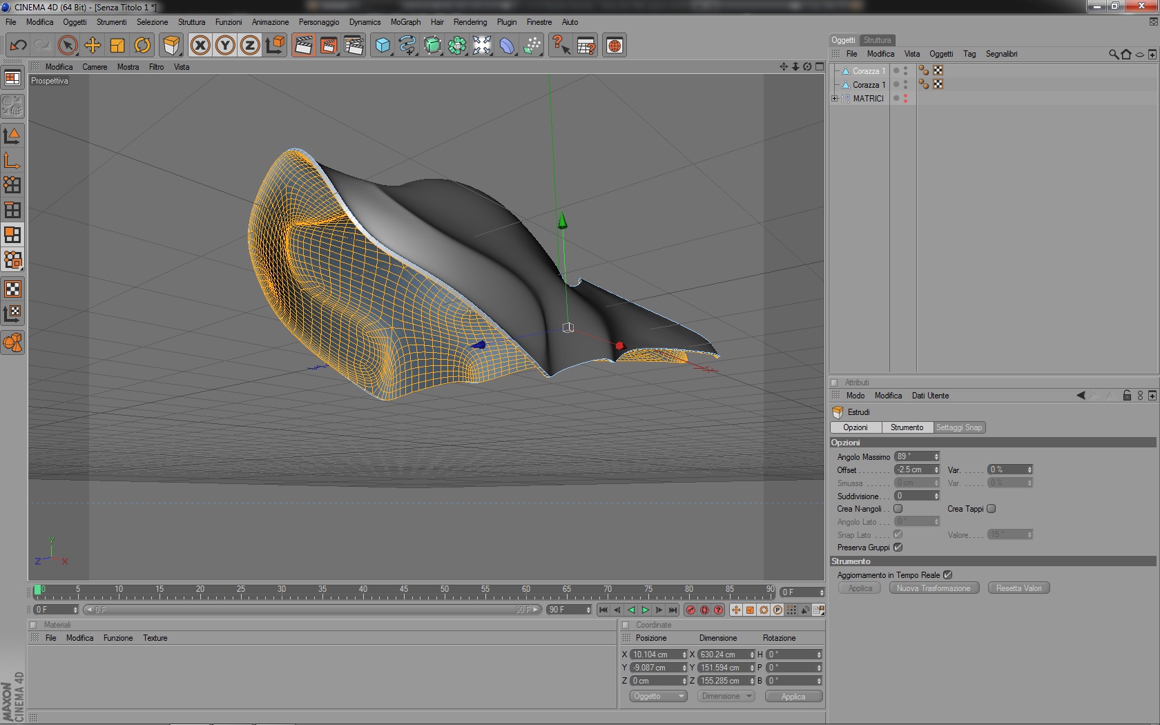Toggle the X axis lock icon

tap(200, 46)
